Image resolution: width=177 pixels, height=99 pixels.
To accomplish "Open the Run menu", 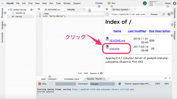I will point(51,3).
